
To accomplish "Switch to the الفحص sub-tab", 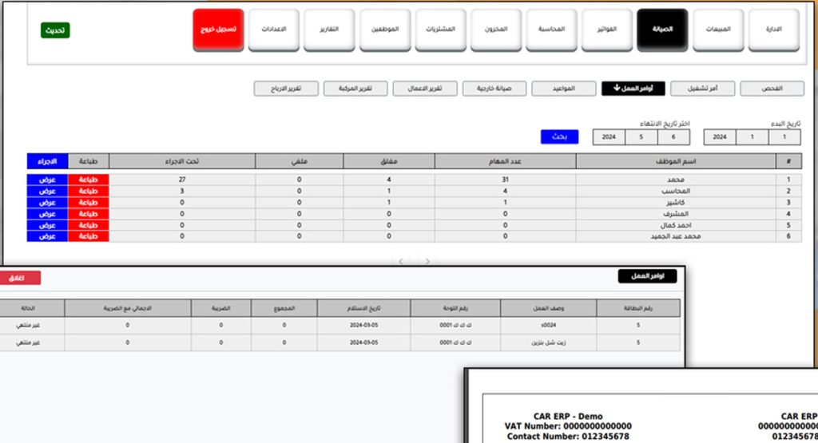I will point(771,89).
